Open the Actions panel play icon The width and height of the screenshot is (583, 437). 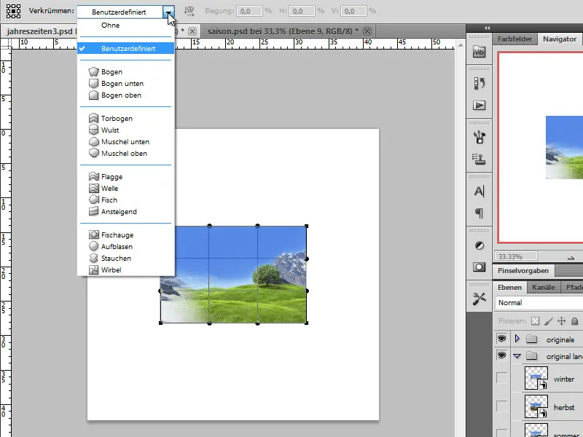click(479, 106)
